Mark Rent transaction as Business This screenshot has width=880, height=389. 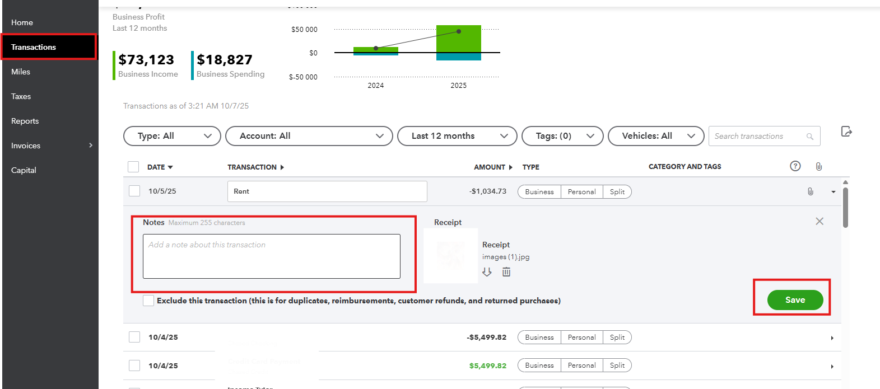539,192
